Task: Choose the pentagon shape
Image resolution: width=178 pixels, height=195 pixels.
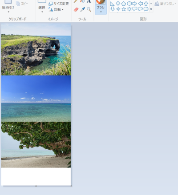Action: 124,4
